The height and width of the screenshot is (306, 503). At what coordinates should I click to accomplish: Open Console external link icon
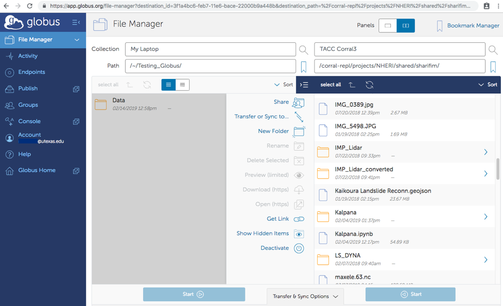[x=76, y=122]
